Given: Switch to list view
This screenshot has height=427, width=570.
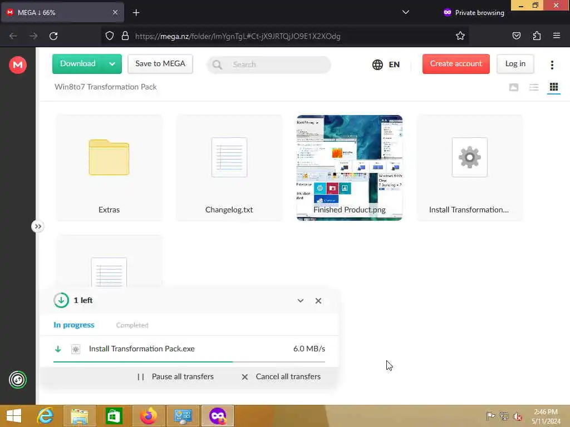Looking at the screenshot, I should point(534,87).
